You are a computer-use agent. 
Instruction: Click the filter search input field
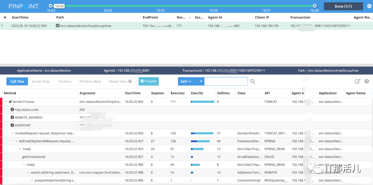point(226,81)
